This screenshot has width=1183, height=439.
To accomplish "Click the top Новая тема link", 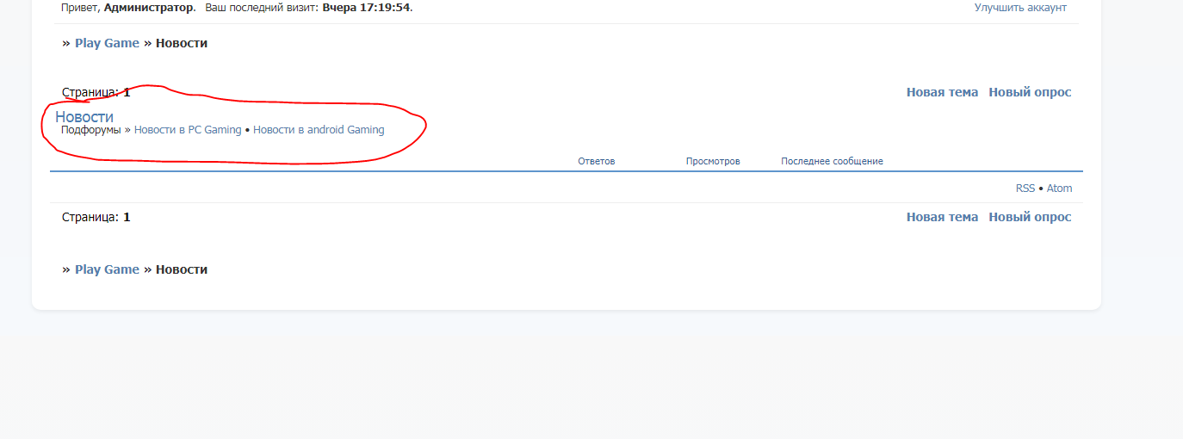I will point(942,92).
